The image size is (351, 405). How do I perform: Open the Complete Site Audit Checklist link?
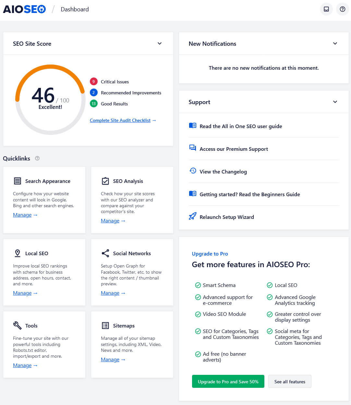[120, 120]
